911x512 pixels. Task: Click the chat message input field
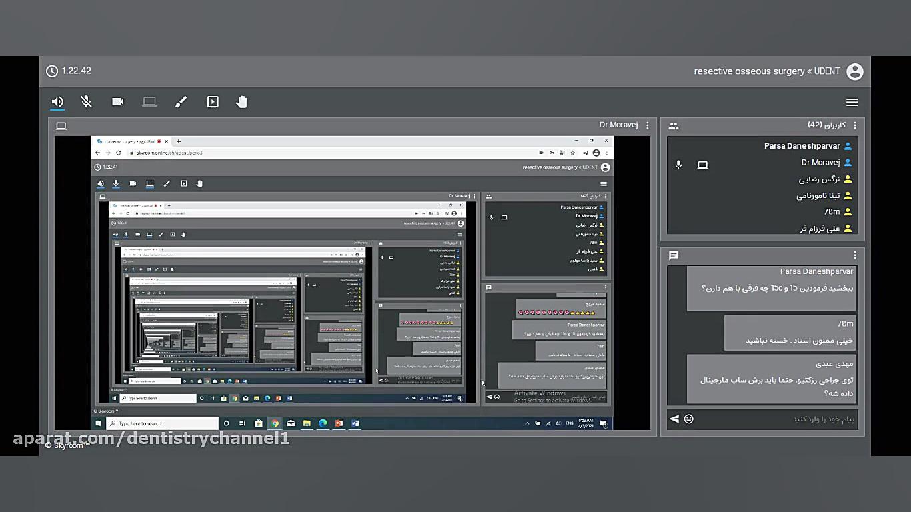click(x=774, y=419)
